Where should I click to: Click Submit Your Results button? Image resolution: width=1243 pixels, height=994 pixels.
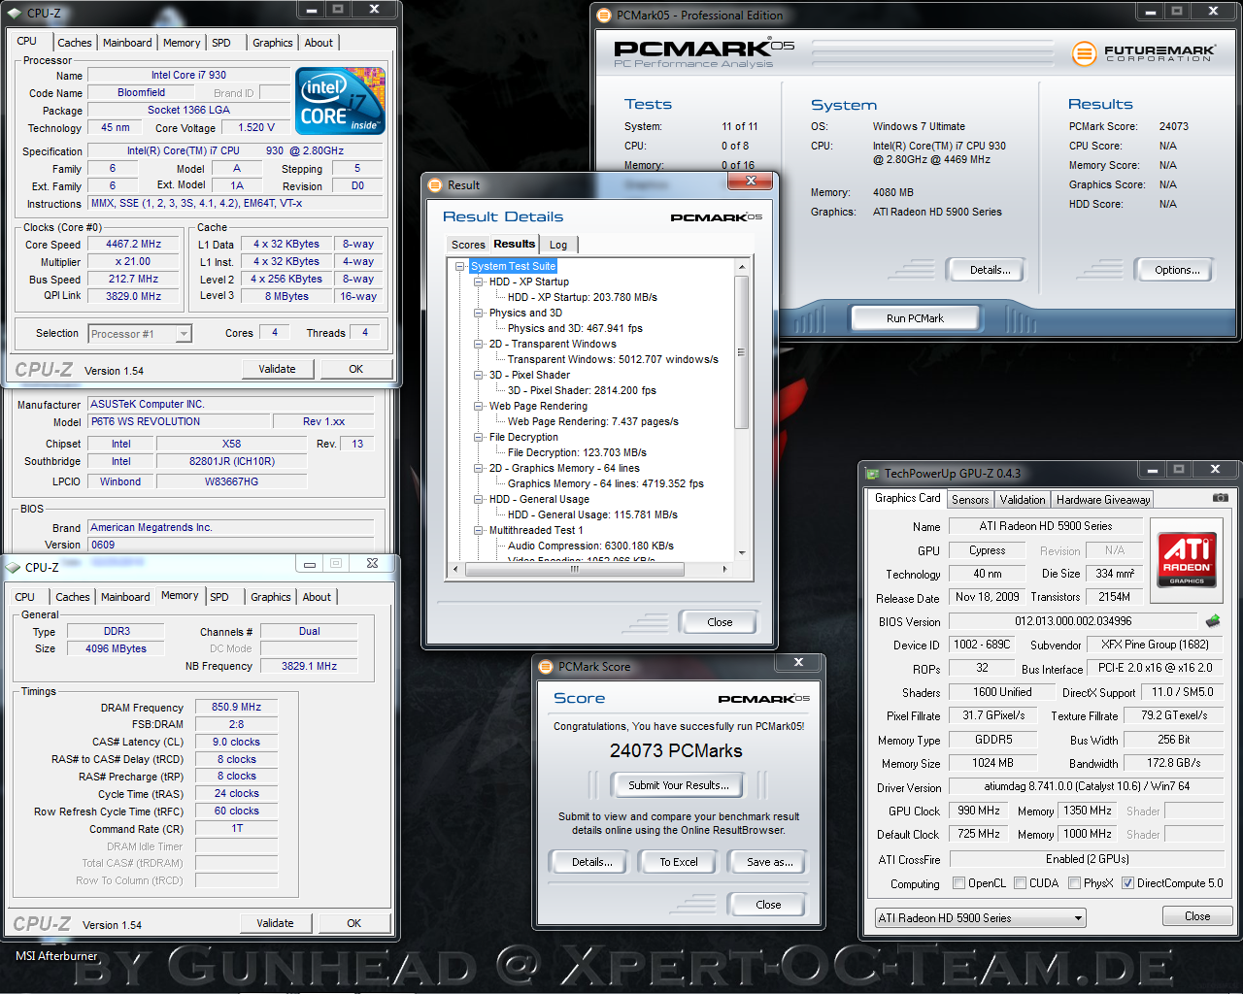click(679, 785)
